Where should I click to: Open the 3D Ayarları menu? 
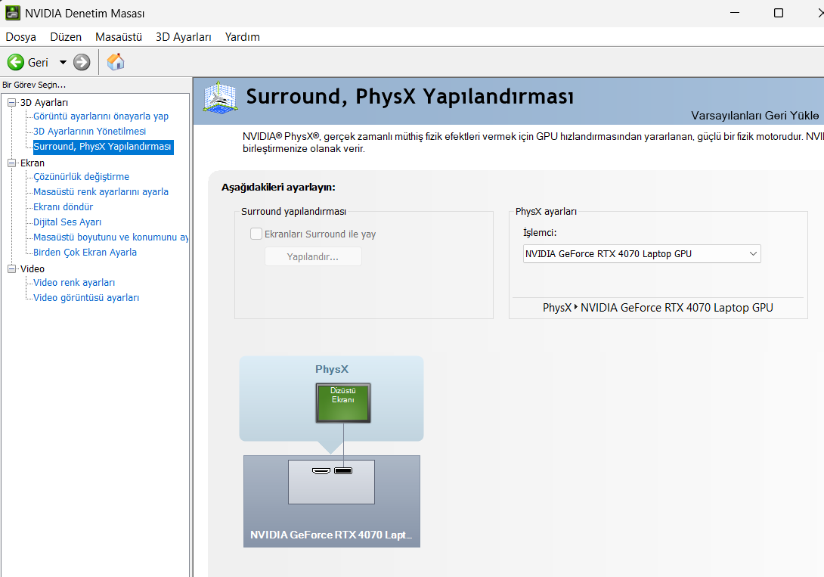(184, 37)
